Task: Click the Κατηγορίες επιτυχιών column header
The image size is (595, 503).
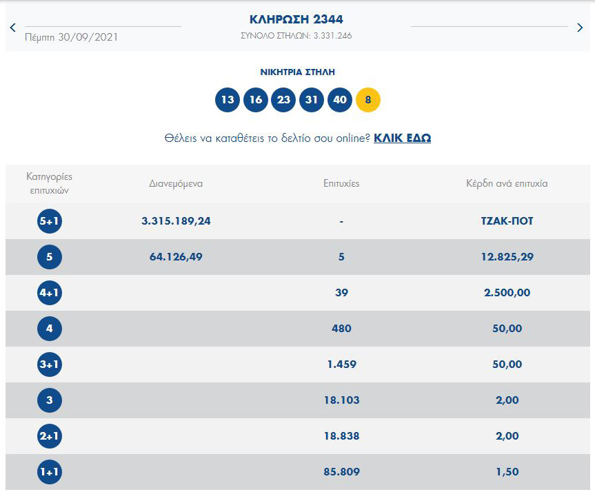Action: click(x=50, y=183)
